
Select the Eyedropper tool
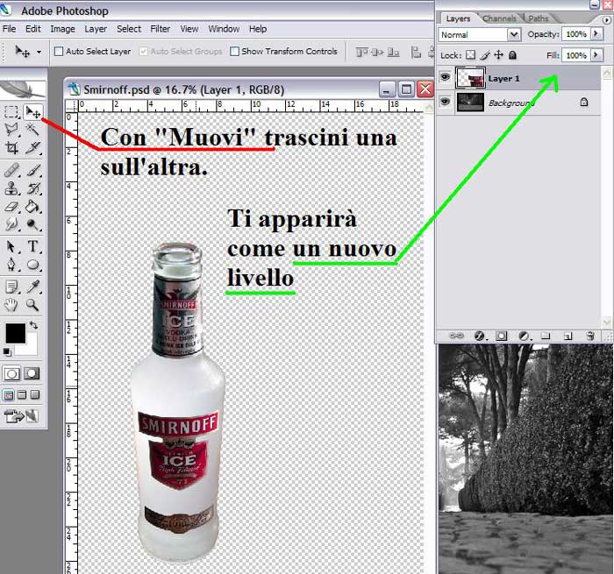click(x=33, y=287)
